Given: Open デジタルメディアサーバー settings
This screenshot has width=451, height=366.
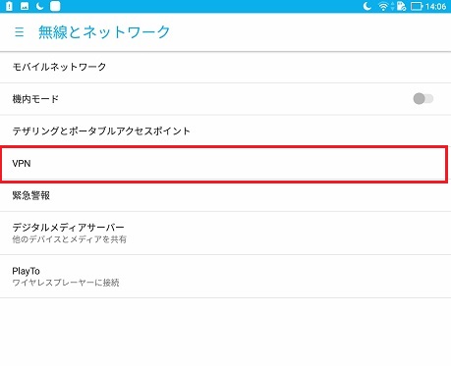Looking at the screenshot, I should [225, 233].
